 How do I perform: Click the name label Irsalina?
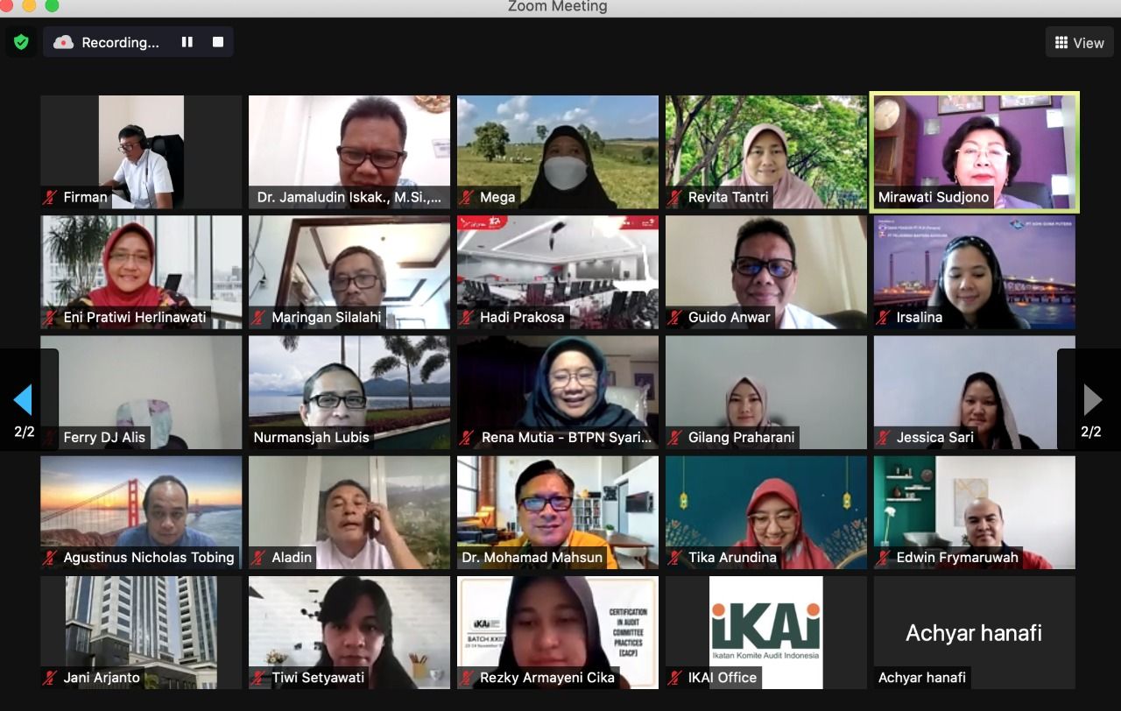[x=920, y=317]
